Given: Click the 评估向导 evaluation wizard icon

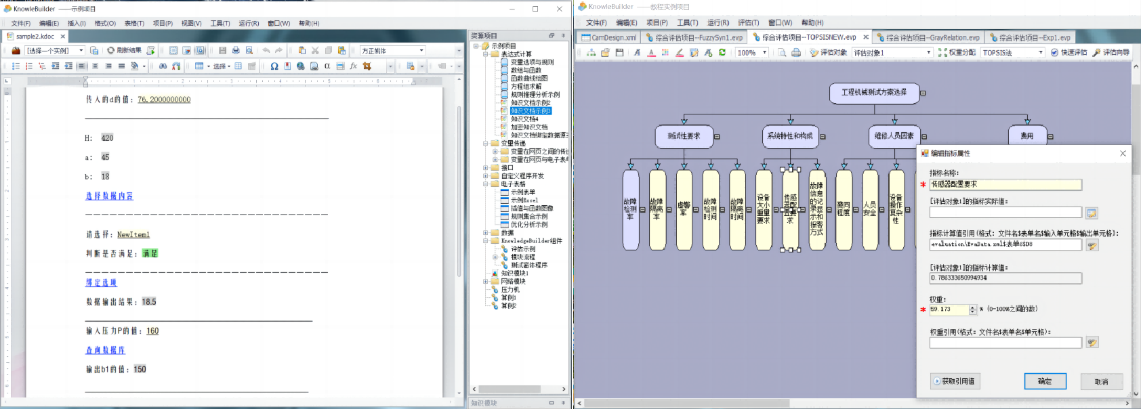Looking at the screenshot, I should pos(1110,53).
